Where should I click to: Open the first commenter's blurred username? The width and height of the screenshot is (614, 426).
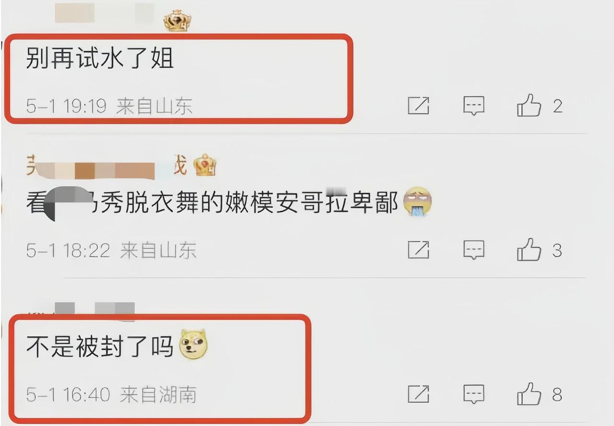click(105, 13)
